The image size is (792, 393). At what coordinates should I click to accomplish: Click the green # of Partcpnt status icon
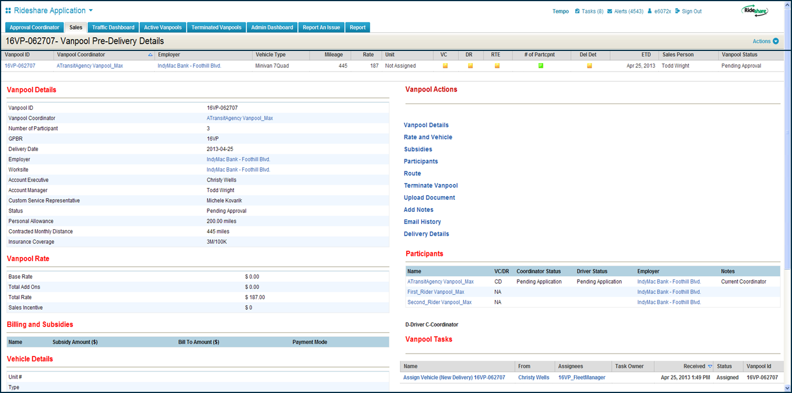point(541,66)
